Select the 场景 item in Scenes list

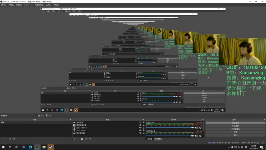(x=36, y=122)
